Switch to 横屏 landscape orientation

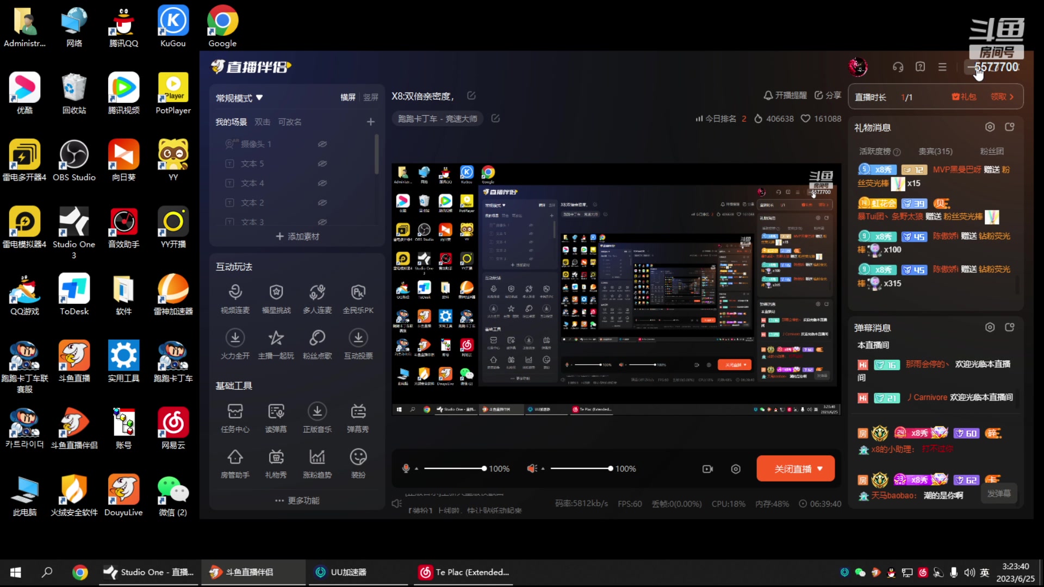[x=348, y=97]
